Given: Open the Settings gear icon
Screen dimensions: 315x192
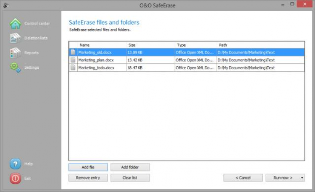Looking at the screenshot, I should (15, 67).
